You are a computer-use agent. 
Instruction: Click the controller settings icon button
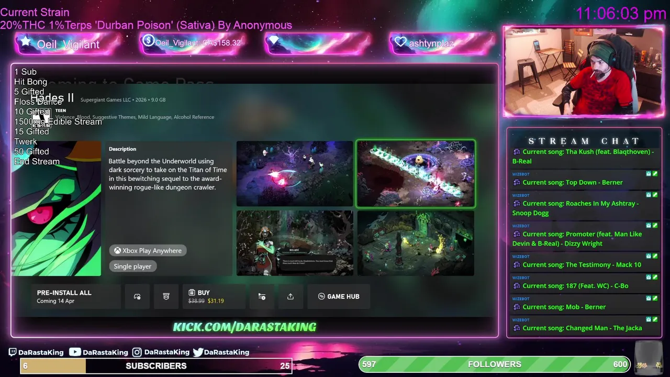coord(137,297)
